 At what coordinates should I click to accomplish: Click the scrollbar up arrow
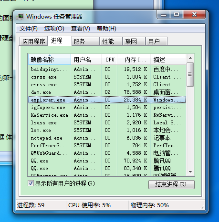tap(190, 58)
